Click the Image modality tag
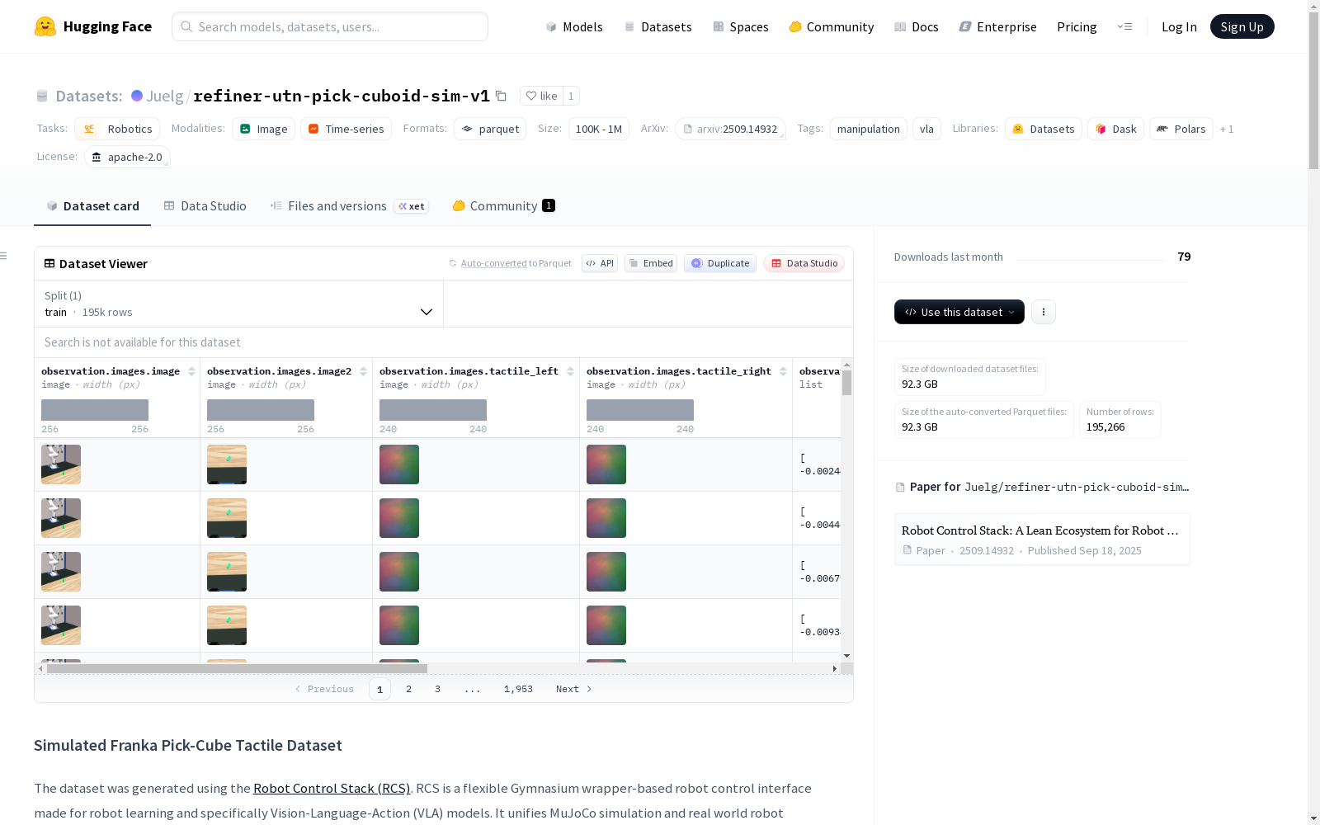Image resolution: width=1320 pixels, height=825 pixels. click(x=263, y=129)
